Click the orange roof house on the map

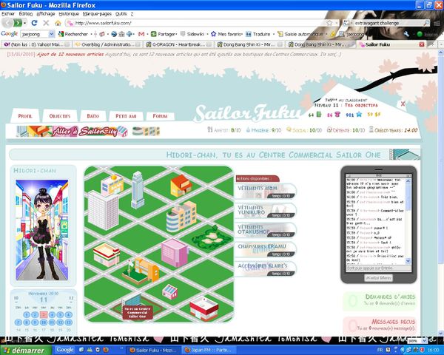click(181, 186)
